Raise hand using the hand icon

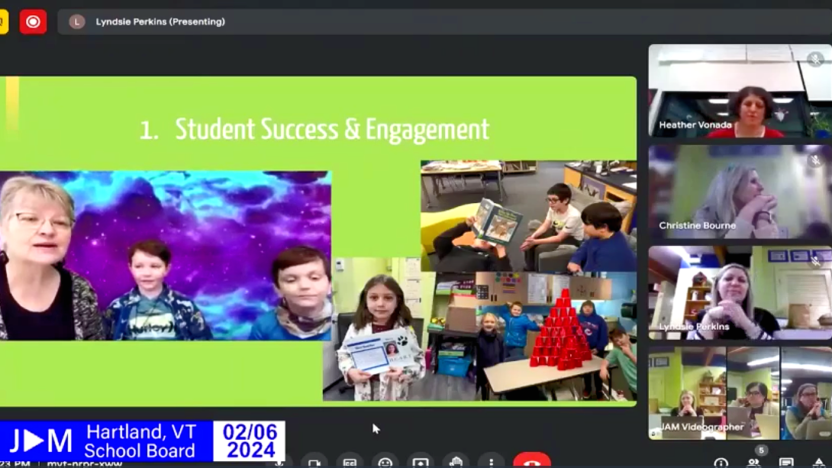[x=456, y=463]
